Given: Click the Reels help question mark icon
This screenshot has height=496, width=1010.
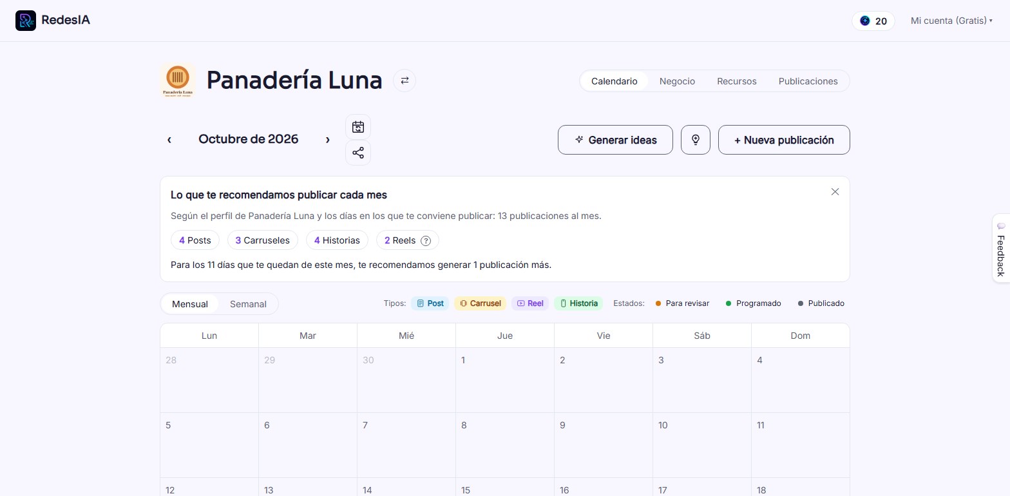Looking at the screenshot, I should point(426,240).
